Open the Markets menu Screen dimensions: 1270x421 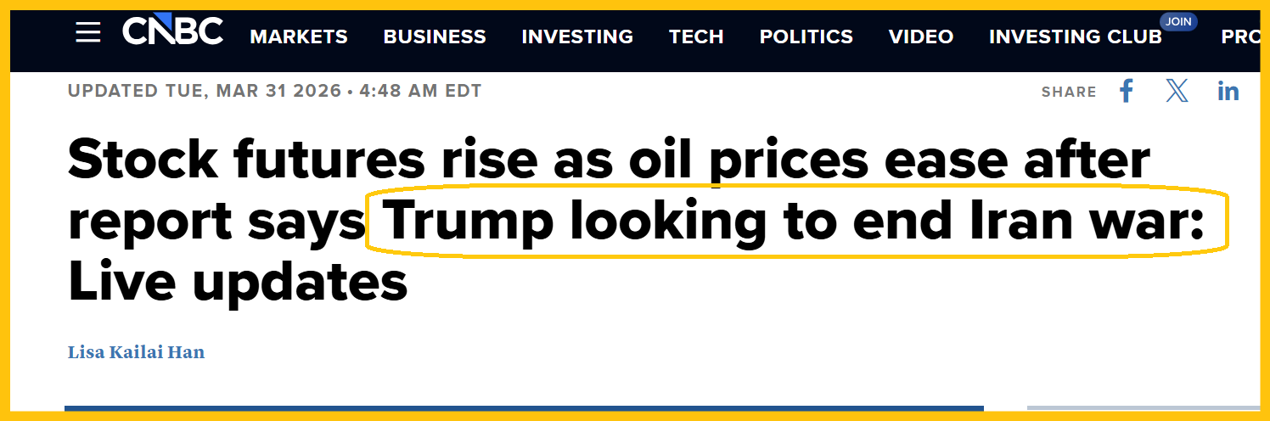299,36
